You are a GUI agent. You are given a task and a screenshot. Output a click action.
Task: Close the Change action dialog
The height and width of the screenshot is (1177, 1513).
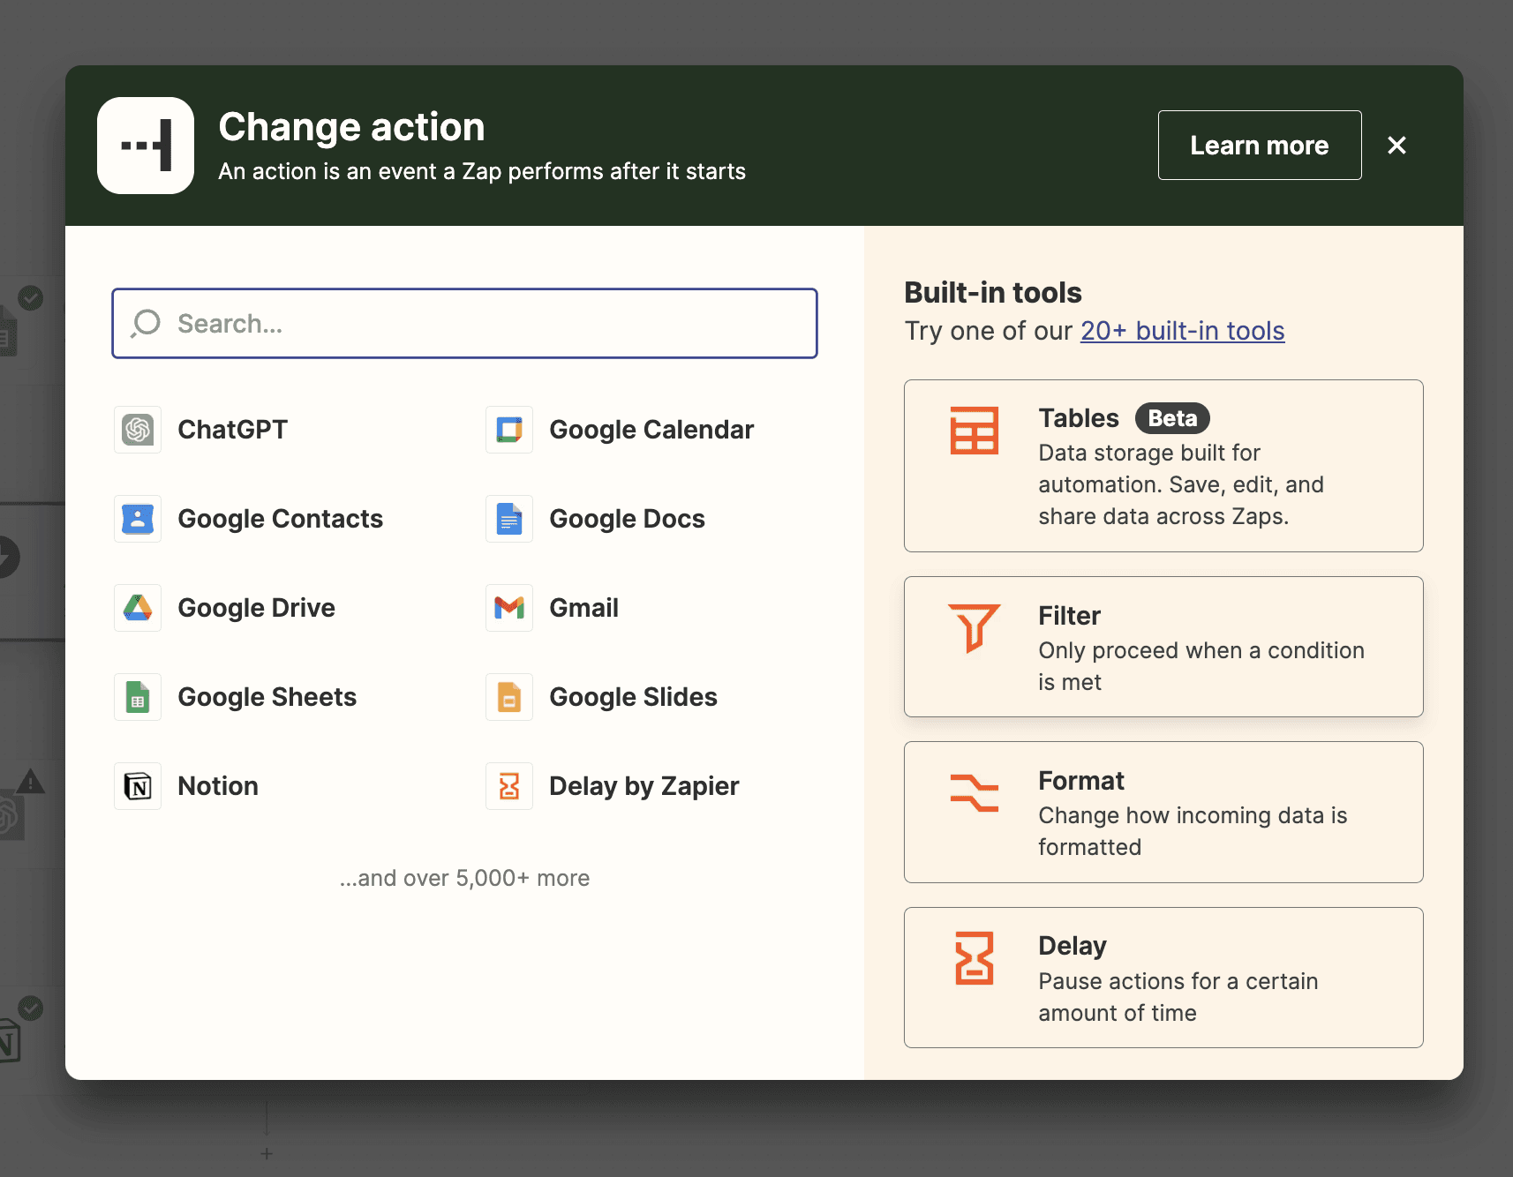1396,146
